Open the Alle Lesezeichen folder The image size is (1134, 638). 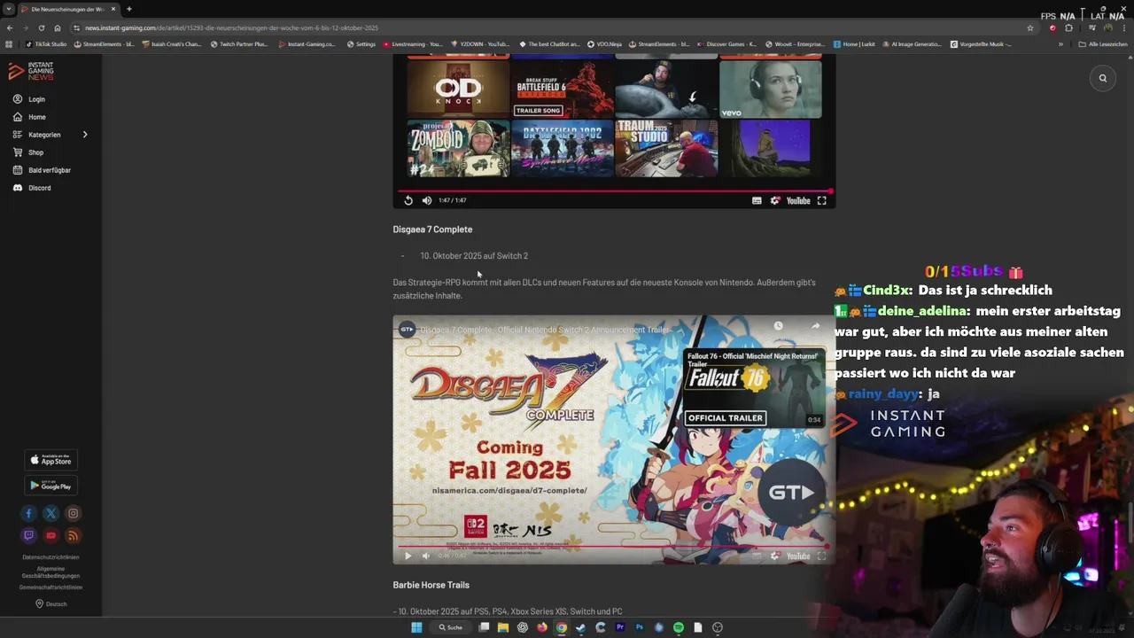[x=1101, y=43]
